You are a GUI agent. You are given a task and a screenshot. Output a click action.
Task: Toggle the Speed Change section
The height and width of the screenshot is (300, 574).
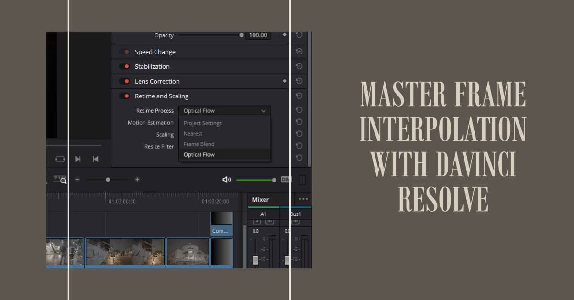tap(125, 51)
